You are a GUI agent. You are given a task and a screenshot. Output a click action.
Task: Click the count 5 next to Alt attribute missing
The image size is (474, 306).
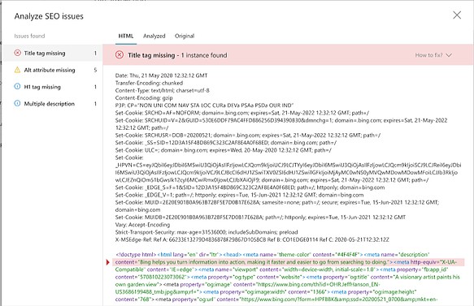click(x=95, y=70)
